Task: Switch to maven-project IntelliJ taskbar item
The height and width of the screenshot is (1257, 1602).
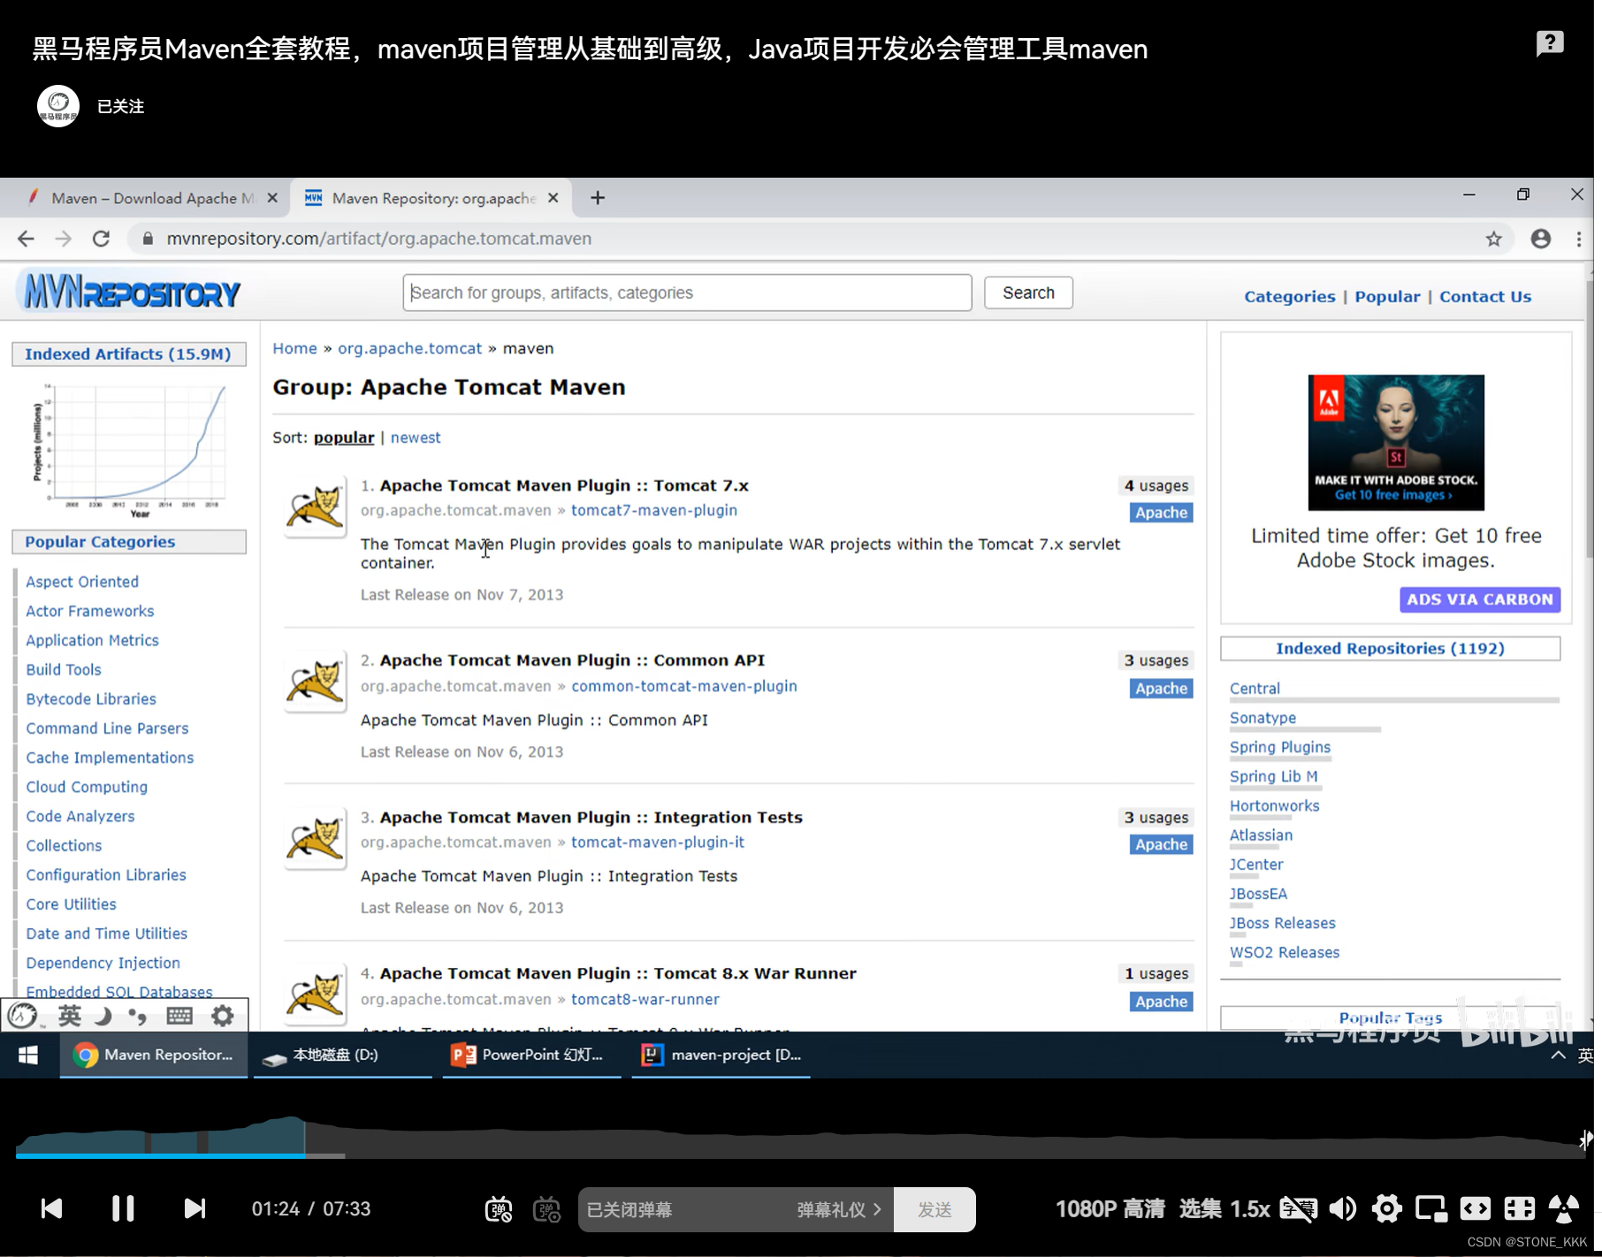Action: point(721,1055)
